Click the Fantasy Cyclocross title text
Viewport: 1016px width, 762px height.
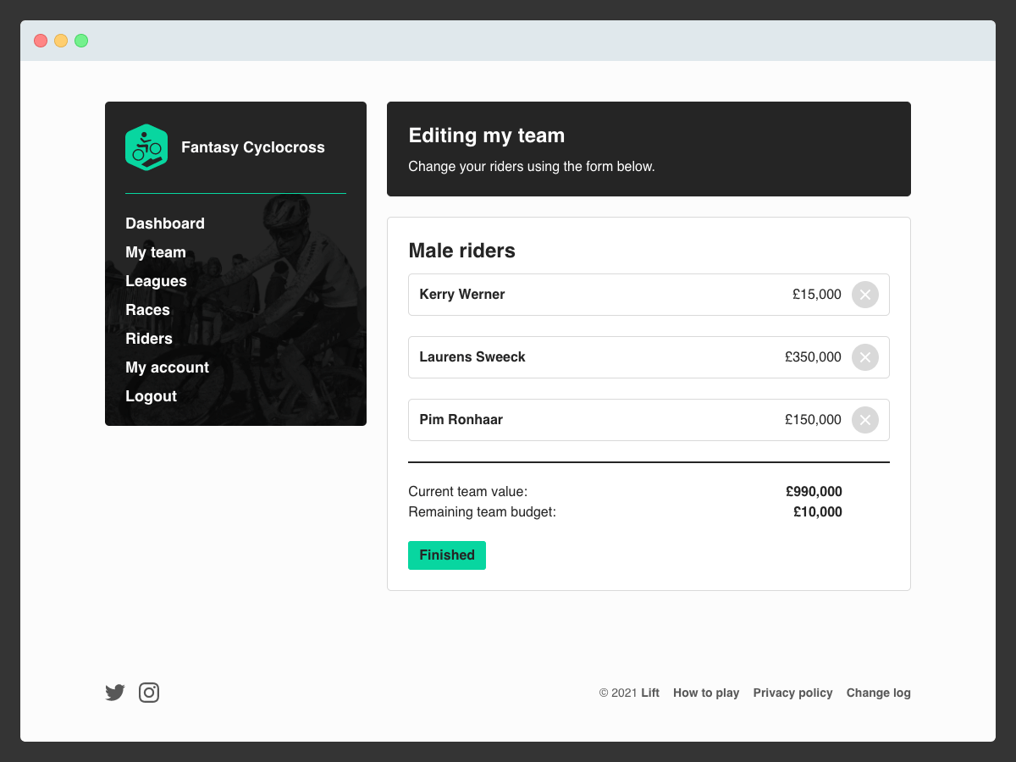point(253,147)
